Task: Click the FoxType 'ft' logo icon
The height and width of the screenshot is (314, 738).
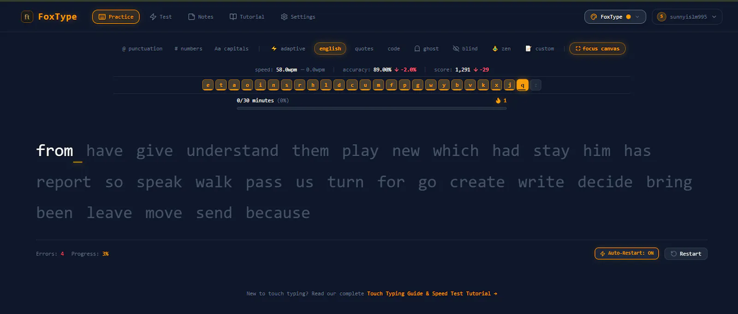Action: (27, 17)
